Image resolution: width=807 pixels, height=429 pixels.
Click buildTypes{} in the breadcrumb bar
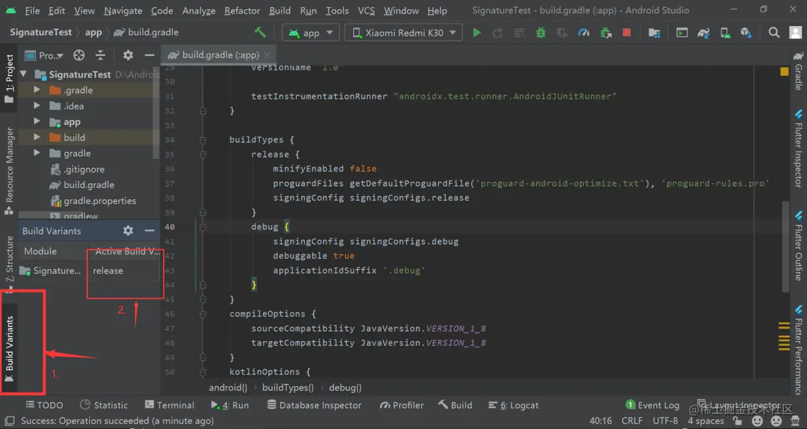(x=288, y=387)
